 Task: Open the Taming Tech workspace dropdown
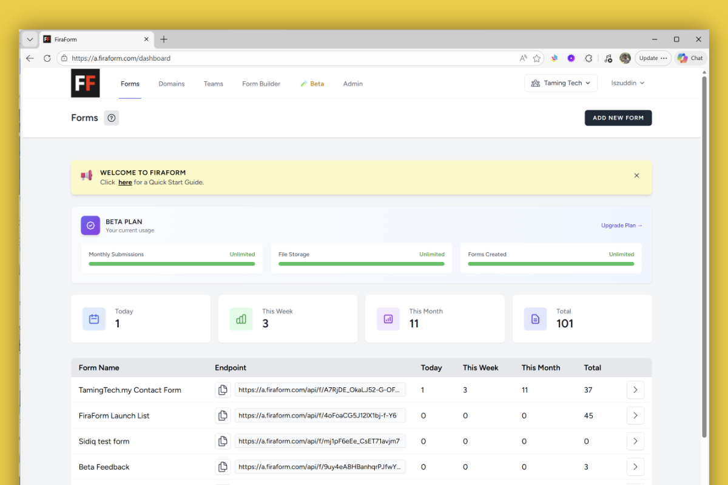(561, 82)
